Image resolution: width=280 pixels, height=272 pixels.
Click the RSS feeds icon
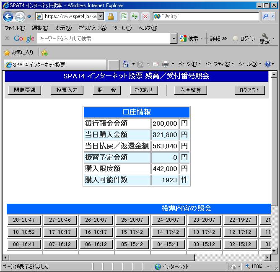click(x=140, y=64)
